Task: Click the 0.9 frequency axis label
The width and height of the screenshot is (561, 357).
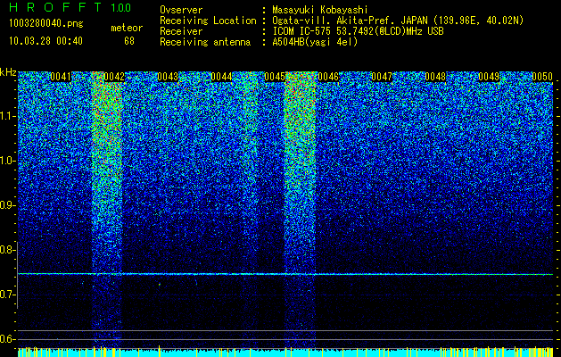Action: [x=7, y=205]
